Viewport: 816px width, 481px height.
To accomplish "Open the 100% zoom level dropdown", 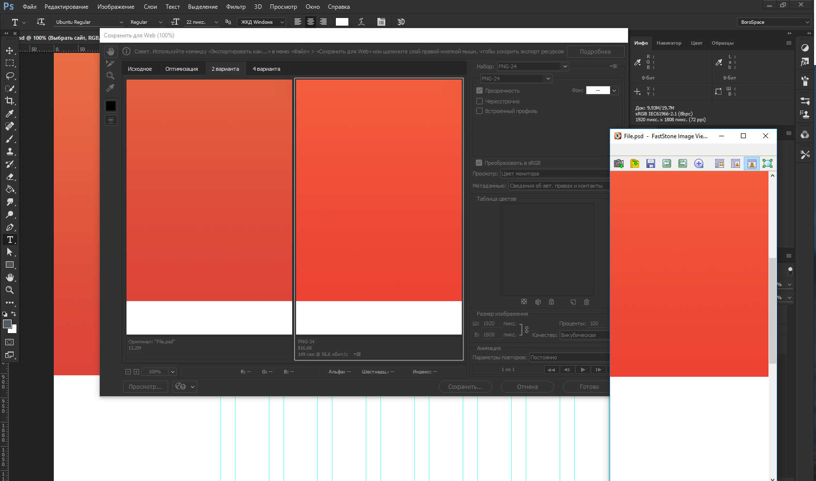I will [173, 372].
